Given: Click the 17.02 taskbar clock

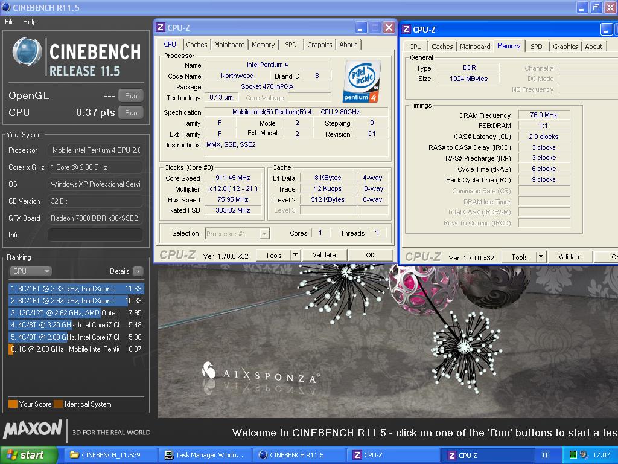Looking at the screenshot, I should point(602,455).
